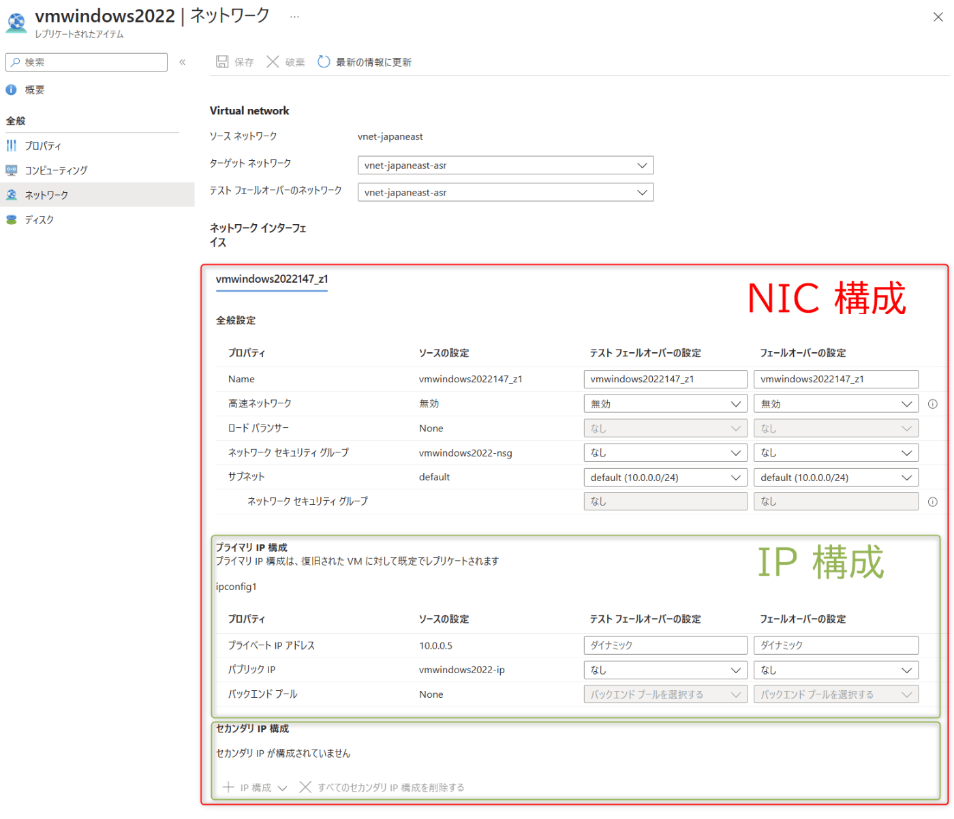Click the vmwindows2022 replicated item header icon
954x819 pixels.
(x=16, y=22)
